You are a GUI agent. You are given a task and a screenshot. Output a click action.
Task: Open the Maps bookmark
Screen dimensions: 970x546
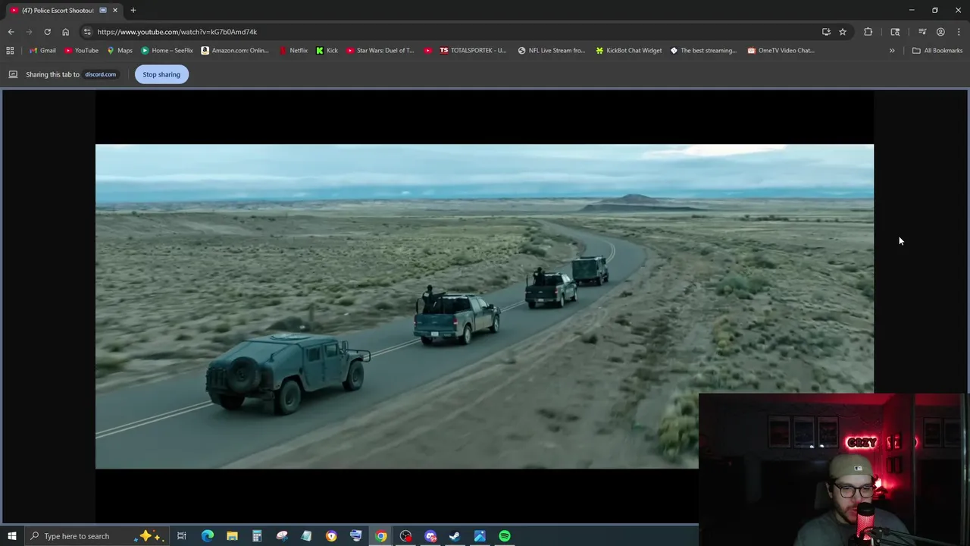coord(120,51)
